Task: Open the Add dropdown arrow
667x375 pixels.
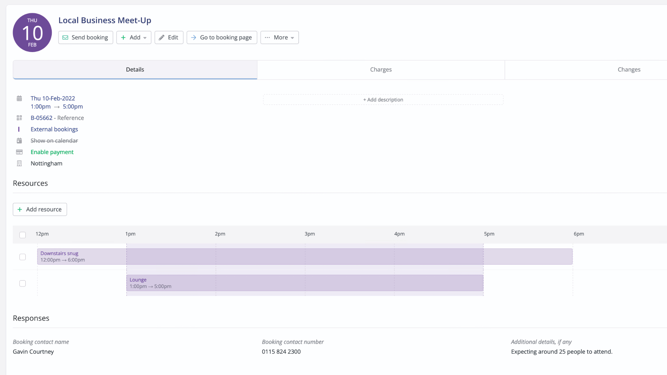Action: 145,38
